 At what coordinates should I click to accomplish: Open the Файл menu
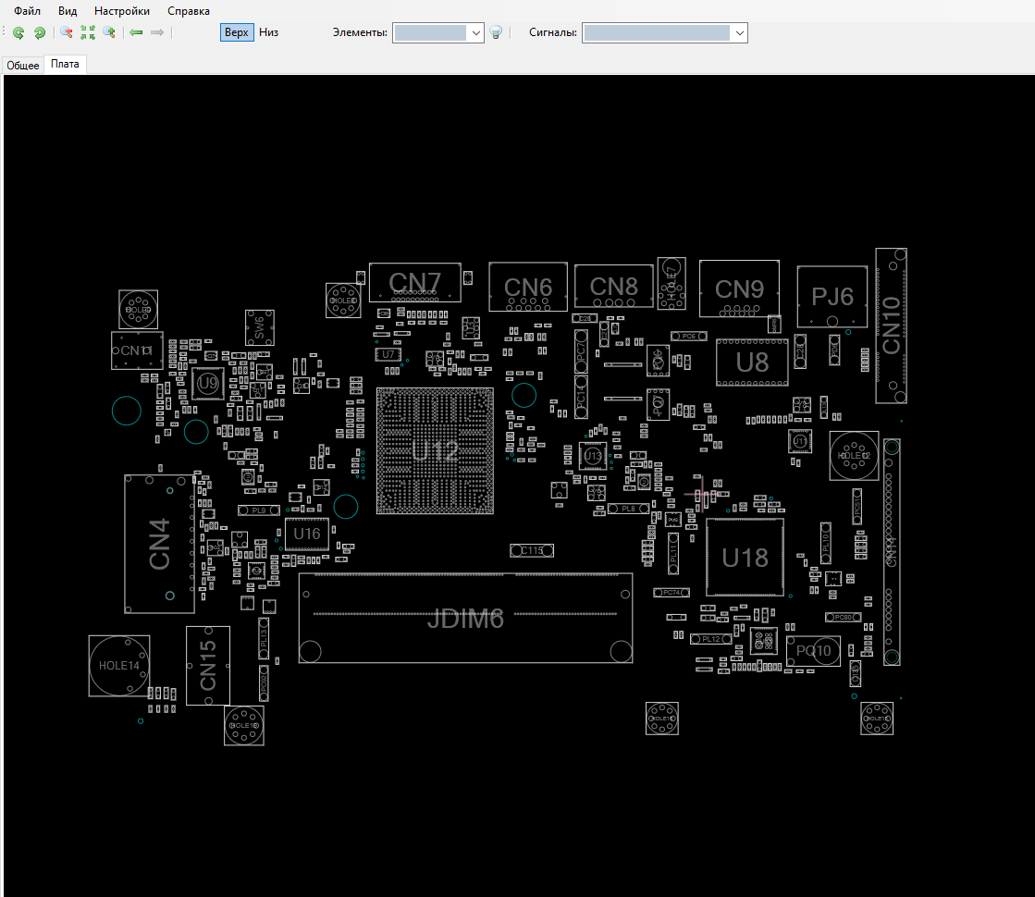click(27, 11)
